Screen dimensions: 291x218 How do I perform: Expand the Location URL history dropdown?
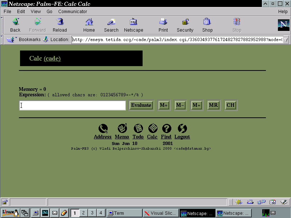[286, 40]
